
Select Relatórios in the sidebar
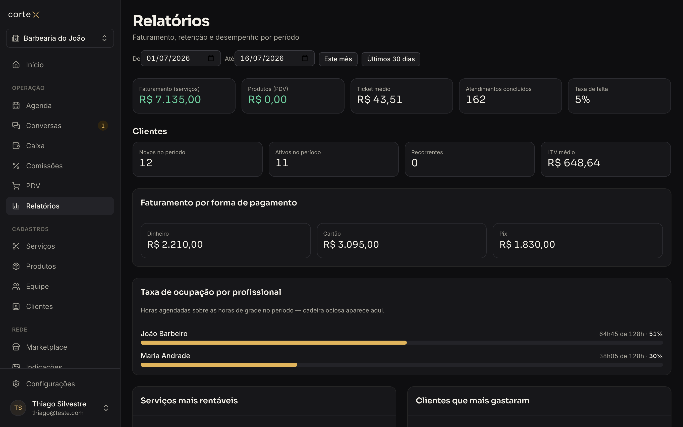pyautogui.click(x=60, y=206)
